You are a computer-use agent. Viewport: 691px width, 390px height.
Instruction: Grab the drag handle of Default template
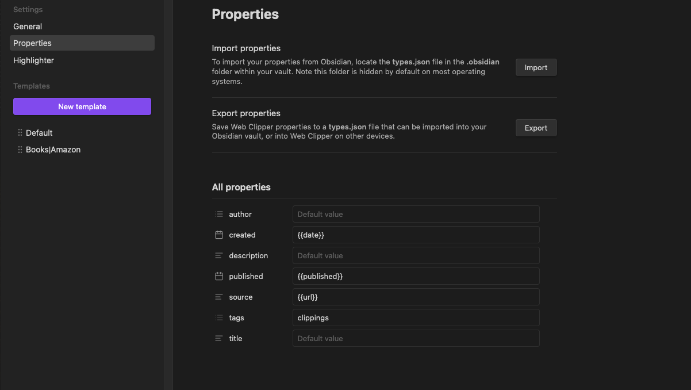click(x=20, y=133)
